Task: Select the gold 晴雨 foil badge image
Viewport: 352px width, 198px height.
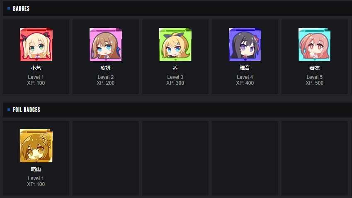Action: [36, 146]
